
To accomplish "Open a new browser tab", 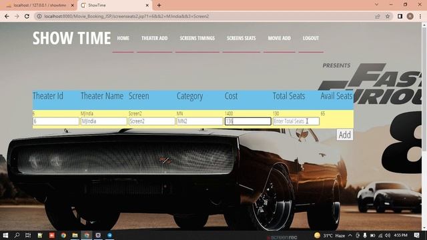I will tap(159, 5).
